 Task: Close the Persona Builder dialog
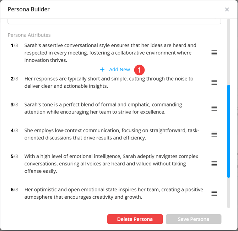pyautogui.click(x=227, y=10)
